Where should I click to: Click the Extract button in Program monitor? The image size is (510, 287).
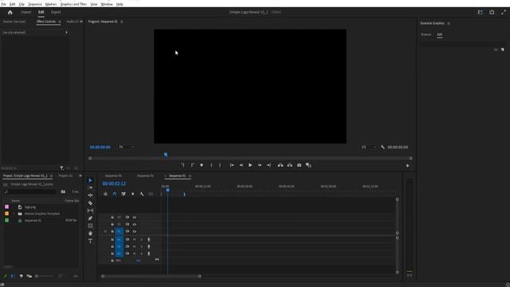pyautogui.click(x=289, y=165)
